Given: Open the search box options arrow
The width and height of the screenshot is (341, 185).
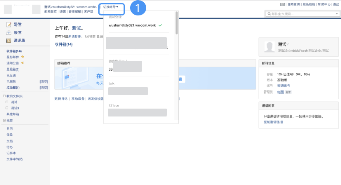Looking at the screenshot, I should point(337,14).
